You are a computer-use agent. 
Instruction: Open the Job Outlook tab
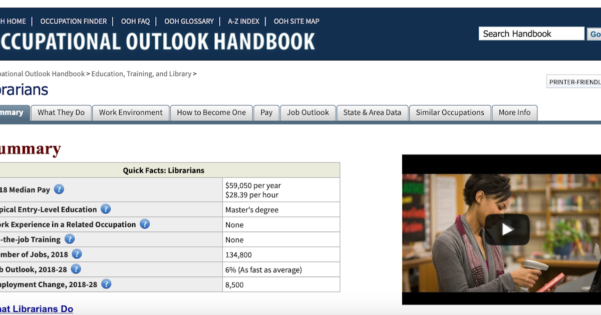(x=308, y=112)
